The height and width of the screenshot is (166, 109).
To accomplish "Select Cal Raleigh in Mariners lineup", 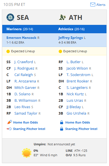I will pos(24,75).
